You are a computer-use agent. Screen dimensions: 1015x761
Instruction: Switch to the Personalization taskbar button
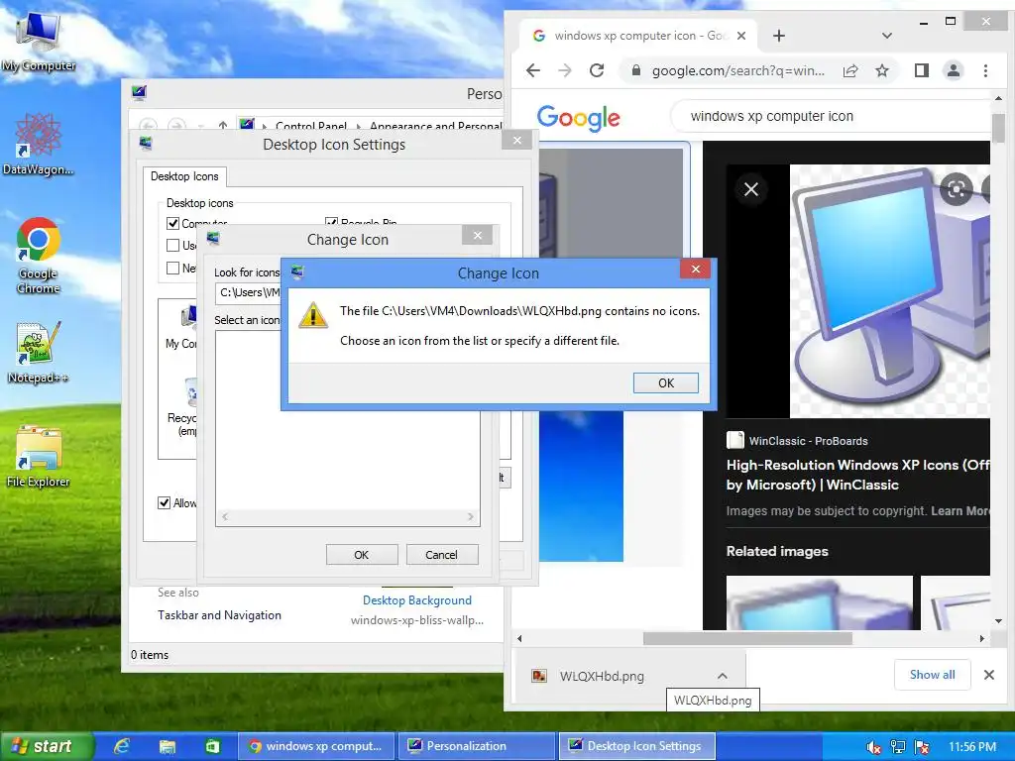[477, 746]
